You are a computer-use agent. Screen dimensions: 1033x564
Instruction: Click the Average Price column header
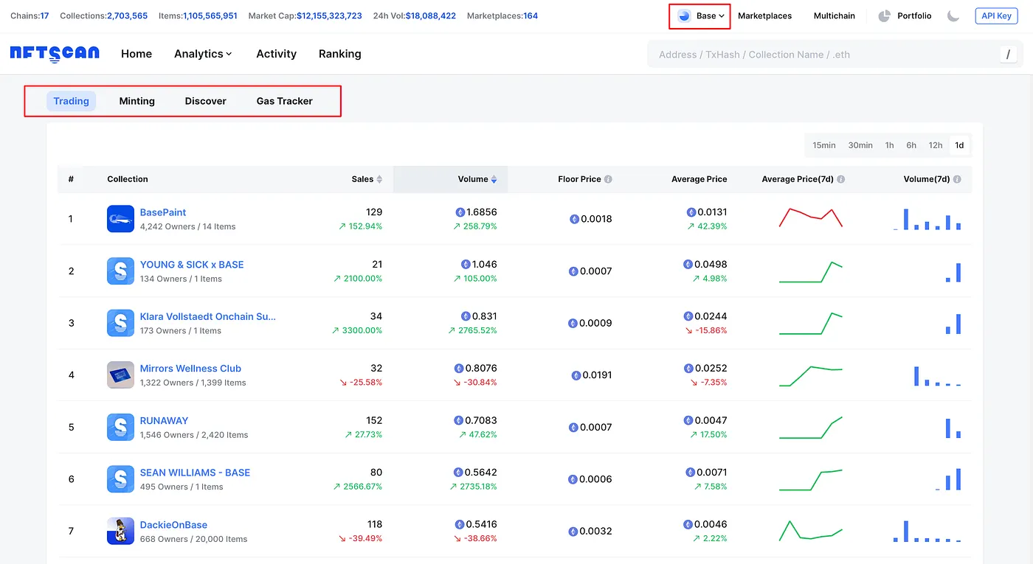pos(699,179)
